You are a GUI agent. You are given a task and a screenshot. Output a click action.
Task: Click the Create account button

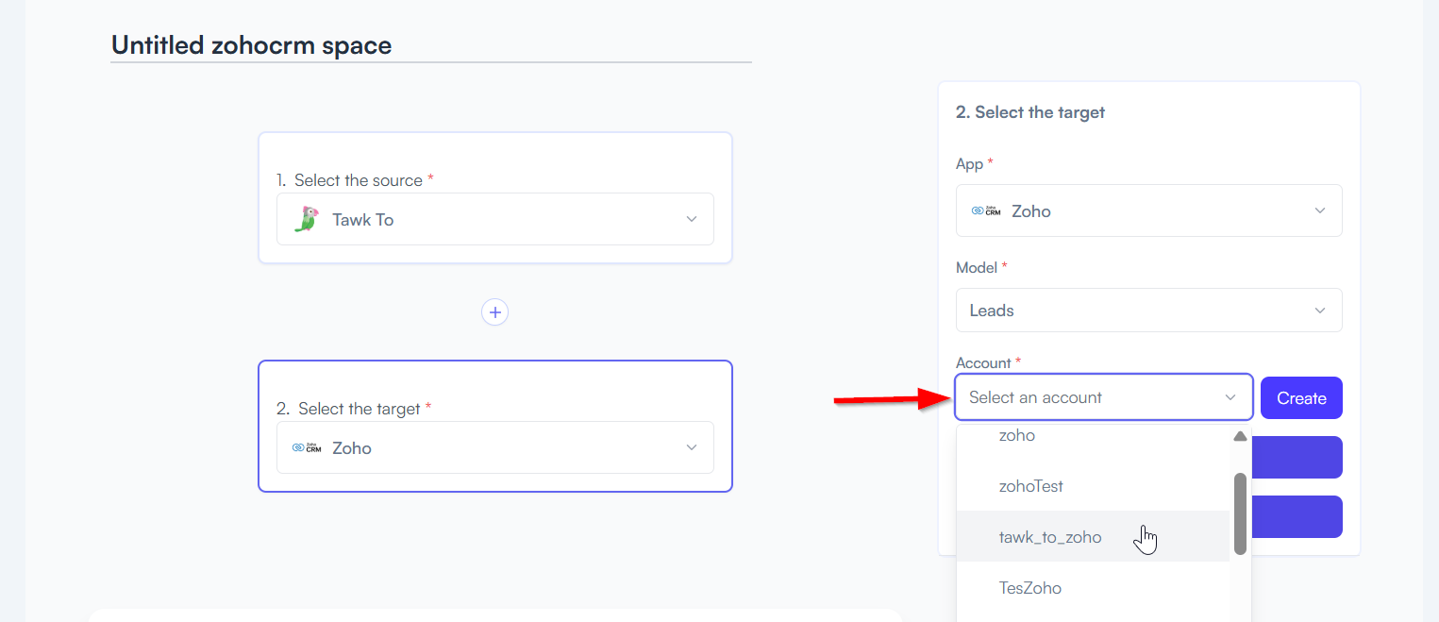1301,398
